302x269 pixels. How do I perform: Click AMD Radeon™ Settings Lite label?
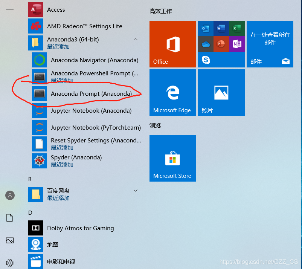(x=85, y=26)
